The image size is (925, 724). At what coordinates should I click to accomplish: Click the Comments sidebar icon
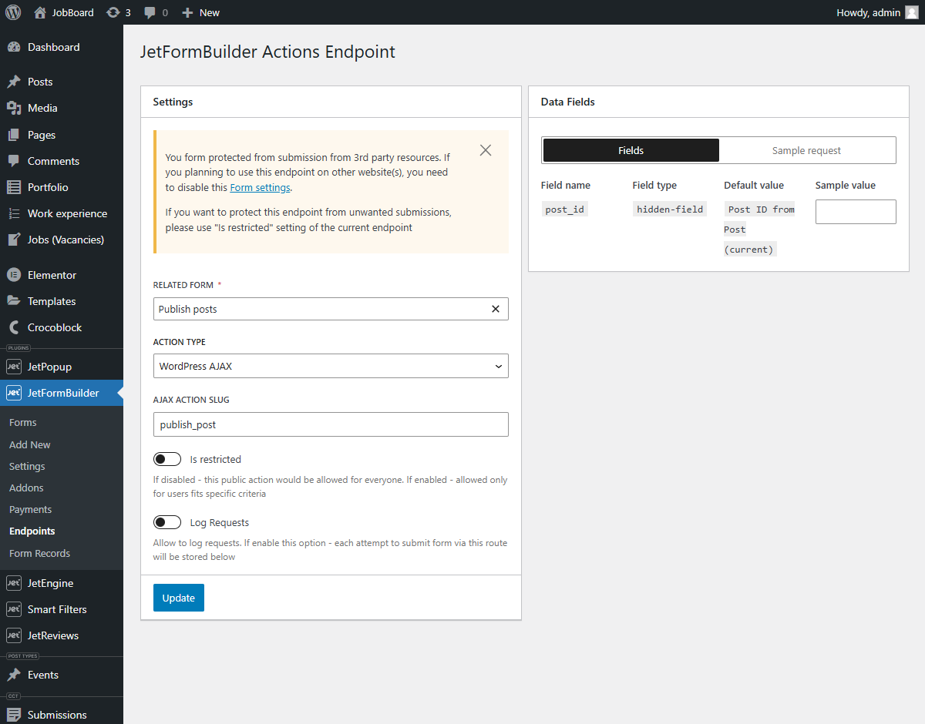point(14,161)
